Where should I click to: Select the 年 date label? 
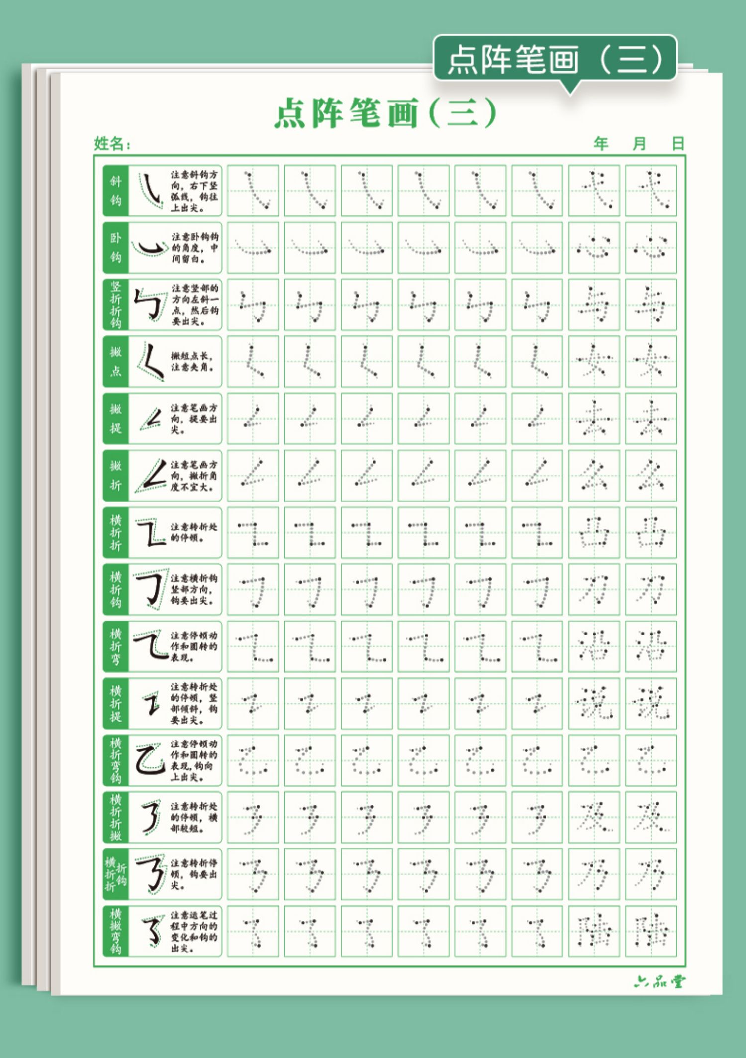(601, 144)
